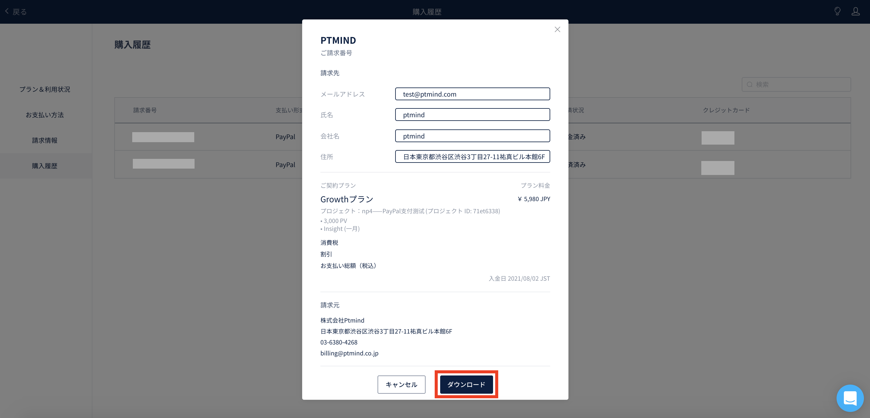Edit the 住所 address field
870x418 pixels.
[472, 156]
